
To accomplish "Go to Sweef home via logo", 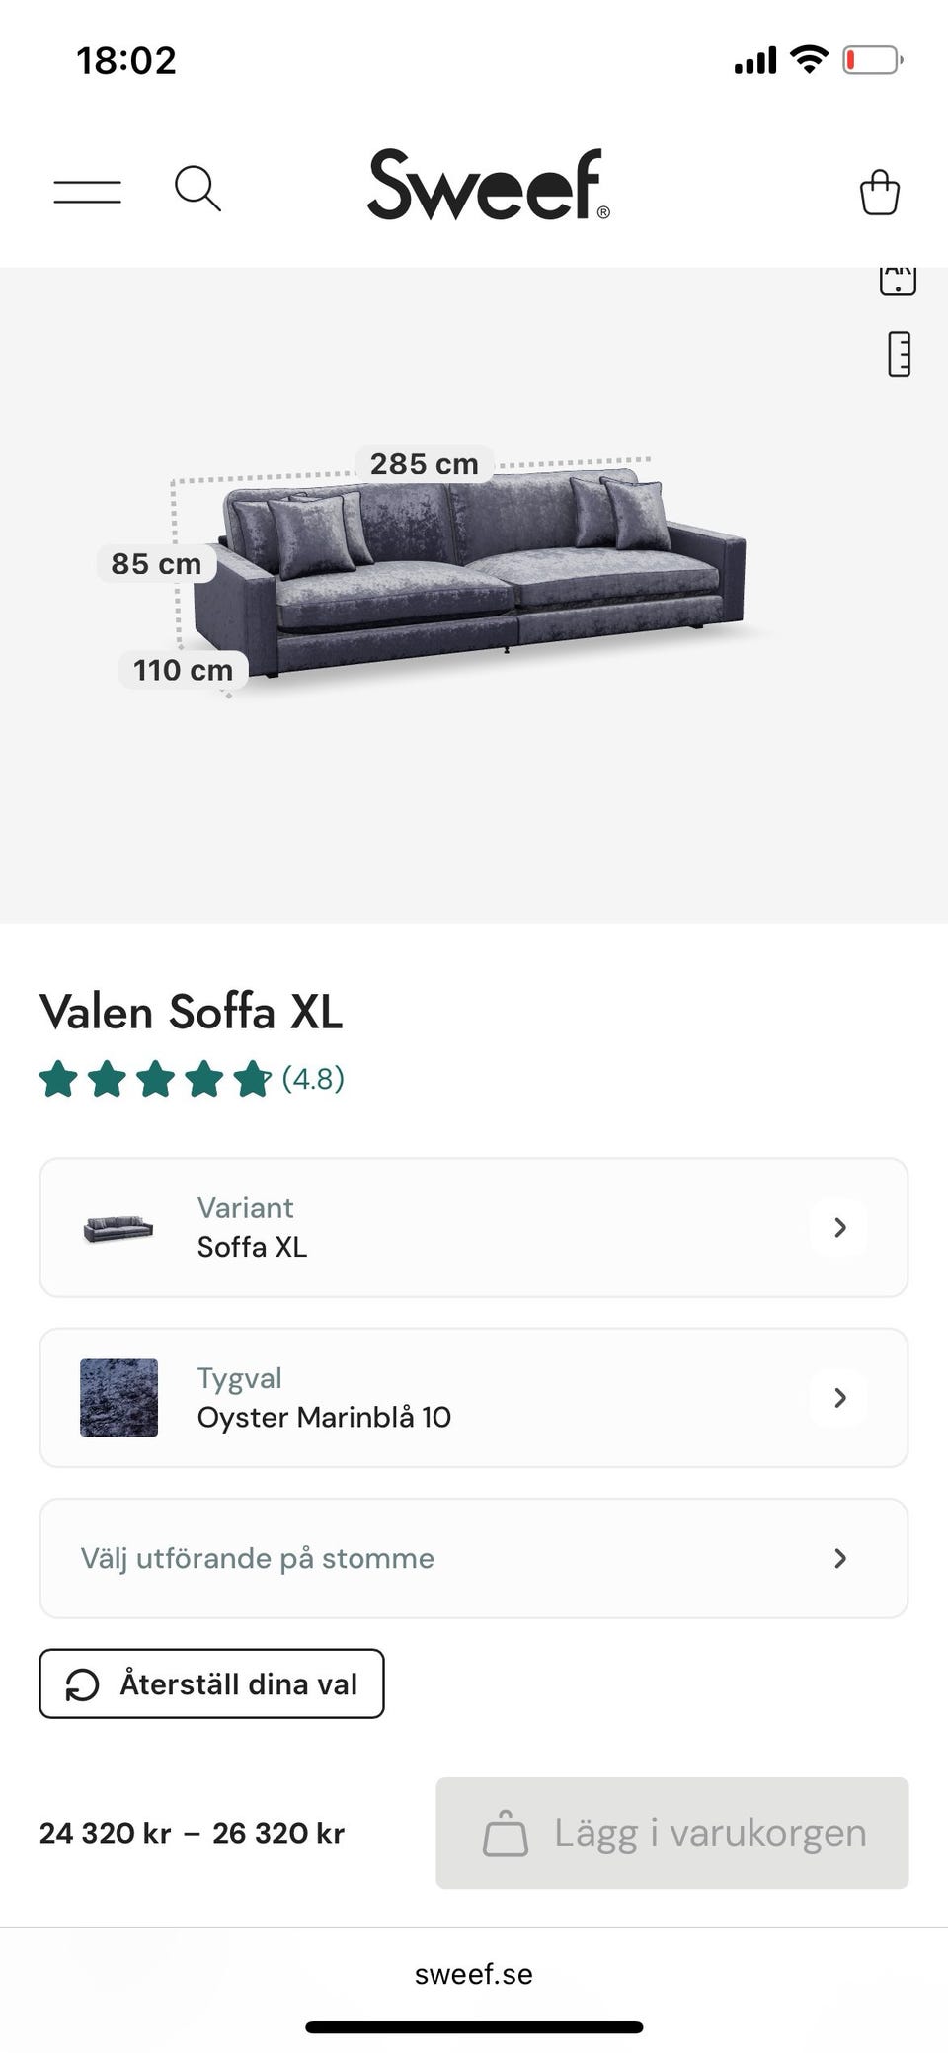I will click(x=489, y=185).
